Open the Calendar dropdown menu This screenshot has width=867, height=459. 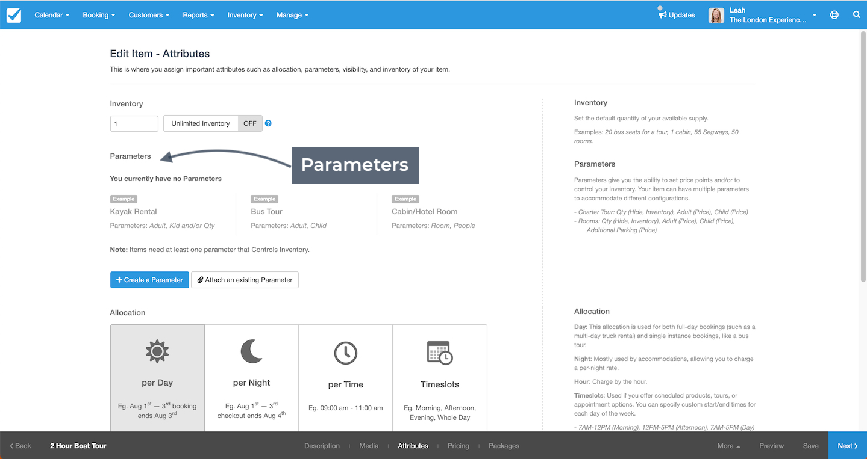click(52, 15)
